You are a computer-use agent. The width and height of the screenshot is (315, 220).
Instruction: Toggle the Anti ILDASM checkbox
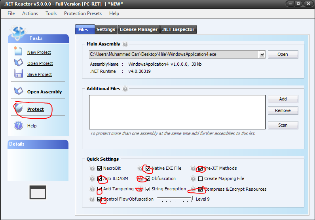pos(99,178)
